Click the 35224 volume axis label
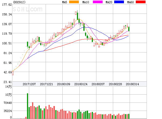Screen dimensions: 162x119 pyautogui.click(x=8, y=111)
